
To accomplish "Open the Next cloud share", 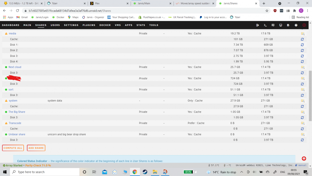I will tap(15, 67).
